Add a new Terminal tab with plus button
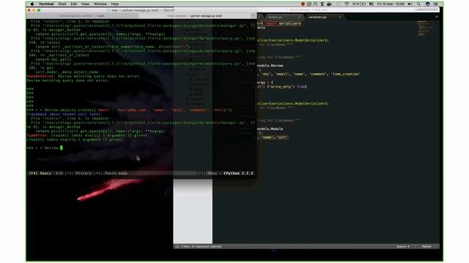This screenshot has width=469, height=263. 254,16
